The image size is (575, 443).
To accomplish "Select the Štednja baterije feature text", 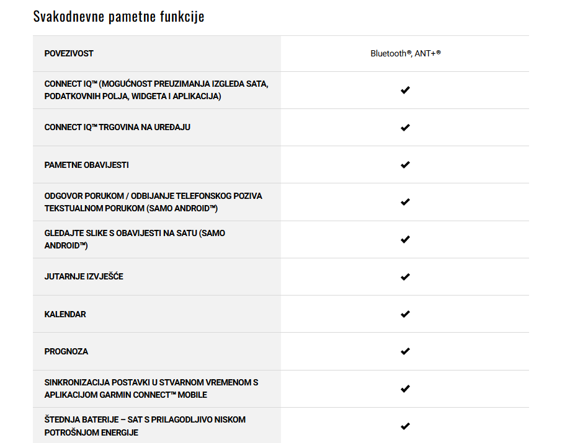I will click(x=145, y=426).
